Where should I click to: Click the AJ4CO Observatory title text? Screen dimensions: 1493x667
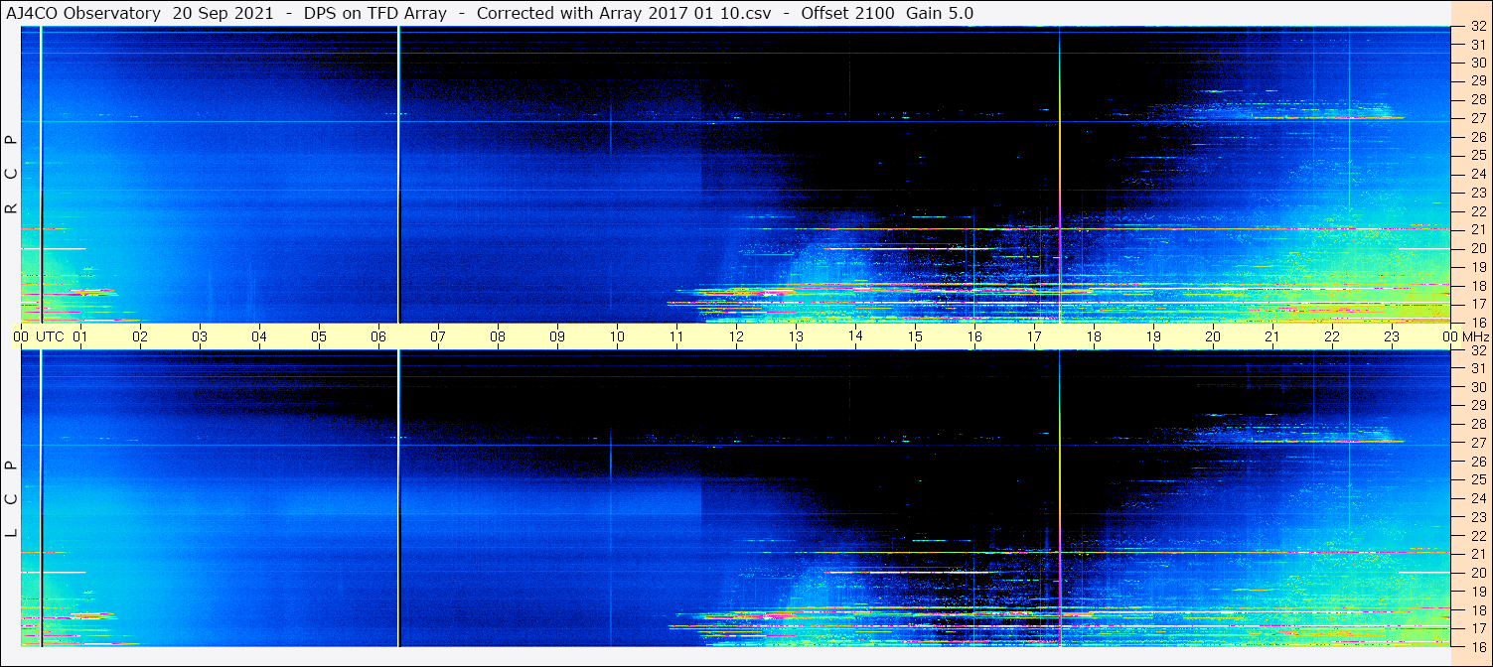tap(83, 13)
